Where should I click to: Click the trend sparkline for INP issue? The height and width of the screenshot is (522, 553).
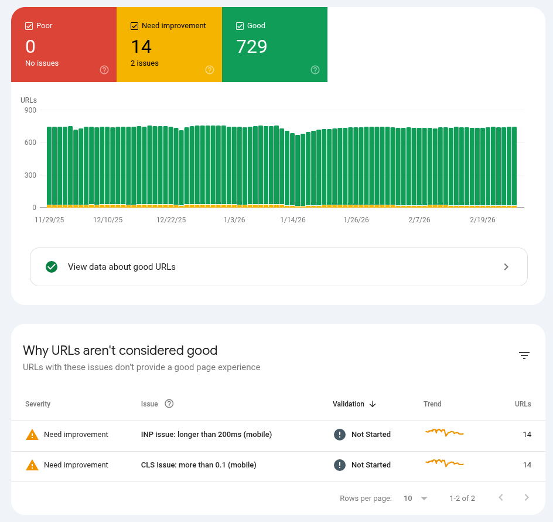click(444, 433)
